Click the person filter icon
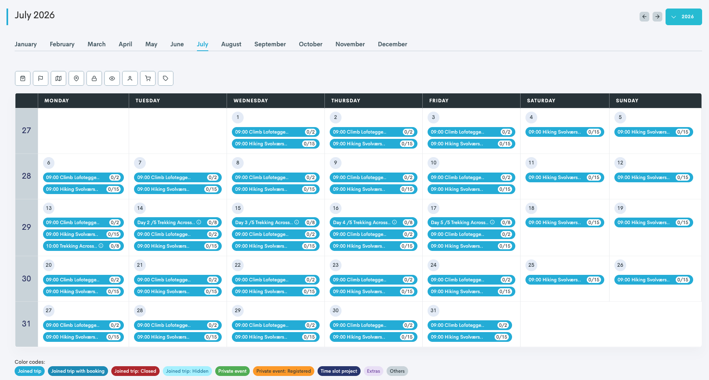The height and width of the screenshot is (380, 709). pyautogui.click(x=130, y=78)
